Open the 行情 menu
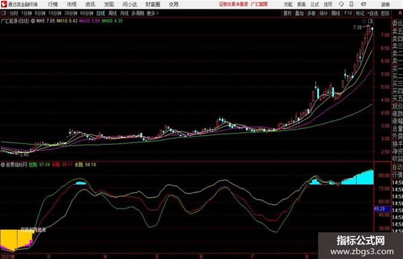This screenshot has height=259, width=403. [x=53, y=4]
